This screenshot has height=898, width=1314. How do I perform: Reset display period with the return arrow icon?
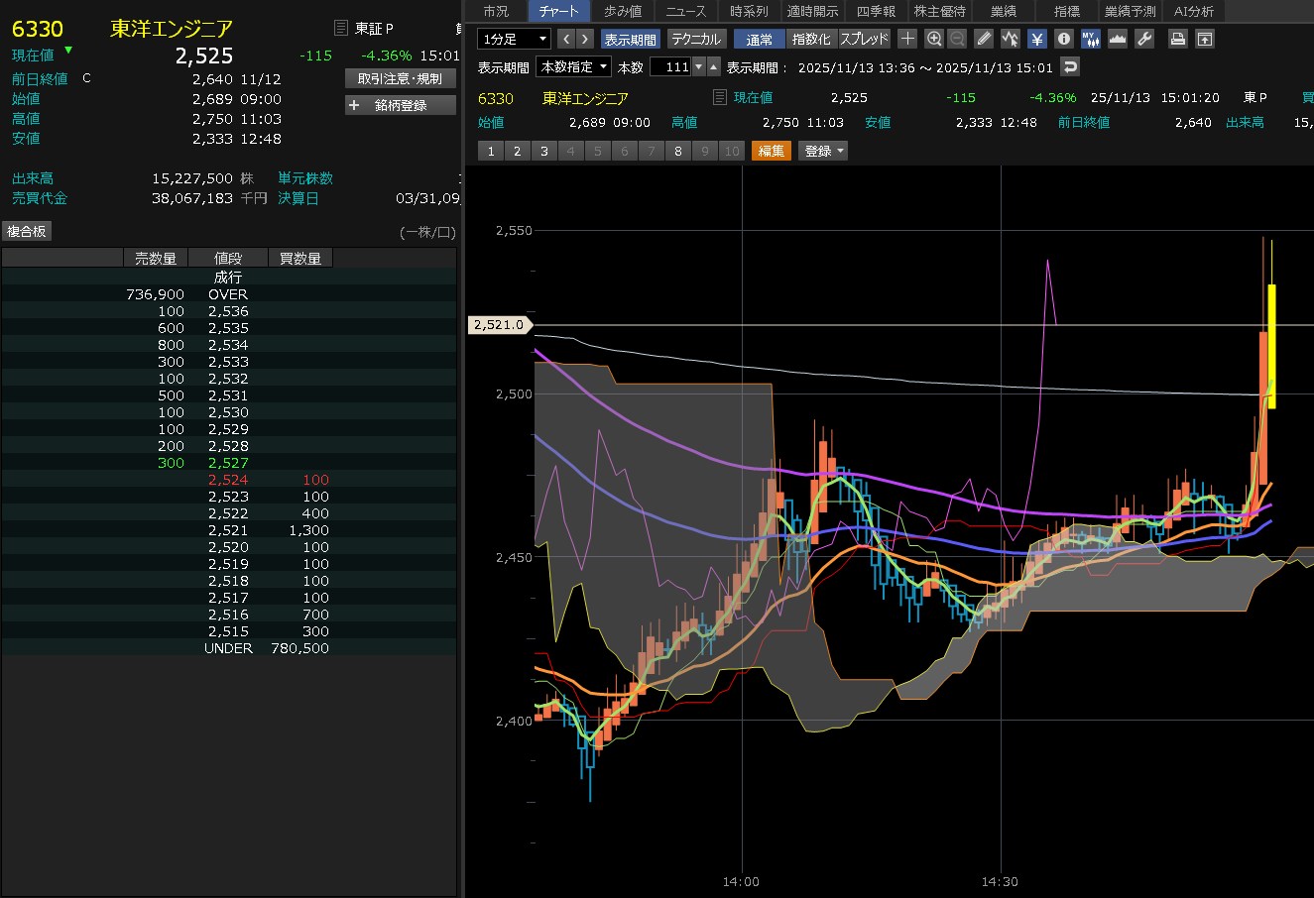(x=1070, y=66)
